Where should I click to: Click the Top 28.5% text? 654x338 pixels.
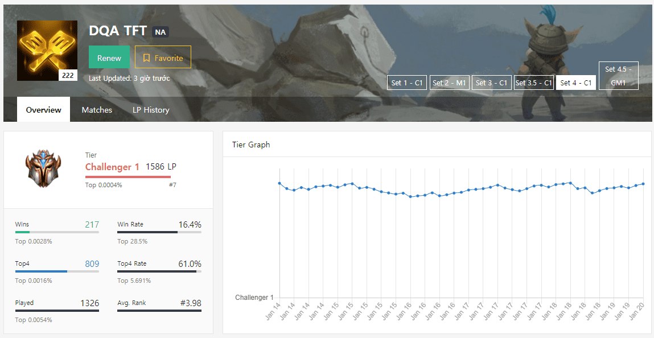point(132,241)
